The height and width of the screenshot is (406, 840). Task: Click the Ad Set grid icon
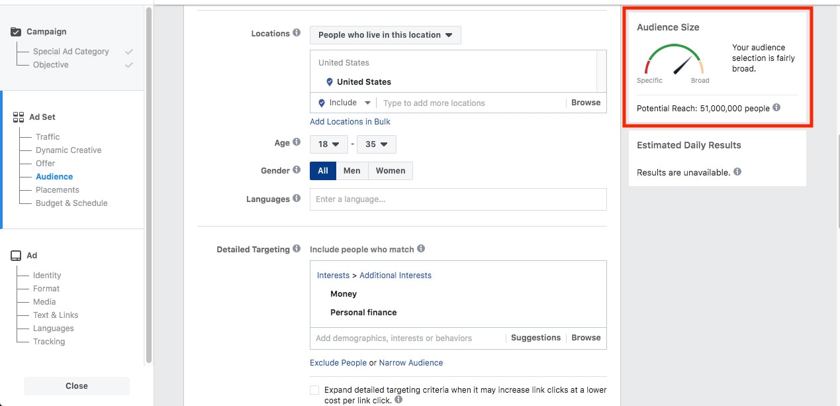[x=19, y=117]
